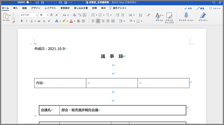
Task: Start Dictation with microphone button
Action: 186,17
